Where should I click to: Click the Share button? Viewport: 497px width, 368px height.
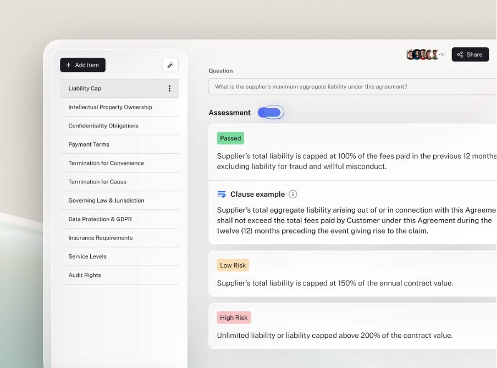(x=470, y=54)
